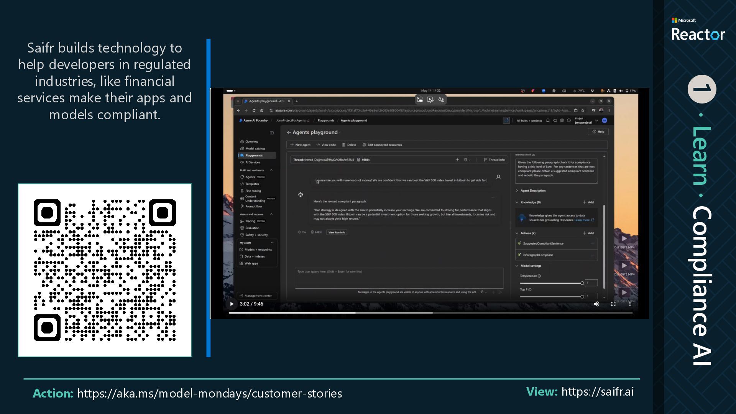This screenshot has height=414, width=736.
Task: Open Management center
Action: pos(256,296)
